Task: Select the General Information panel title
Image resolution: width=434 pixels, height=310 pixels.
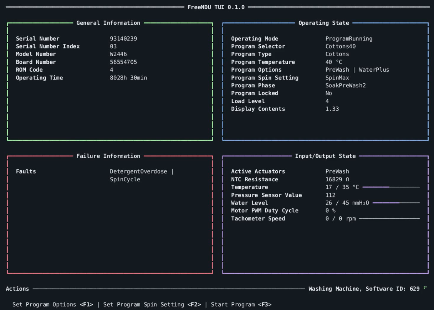Action: coord(108,23)
